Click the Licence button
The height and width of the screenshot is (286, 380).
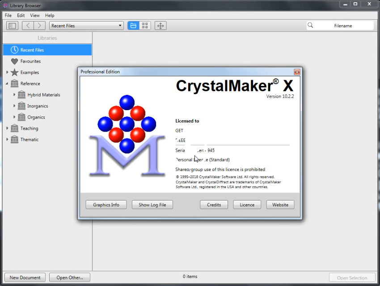pyautogui.click(x=247, y=205)
